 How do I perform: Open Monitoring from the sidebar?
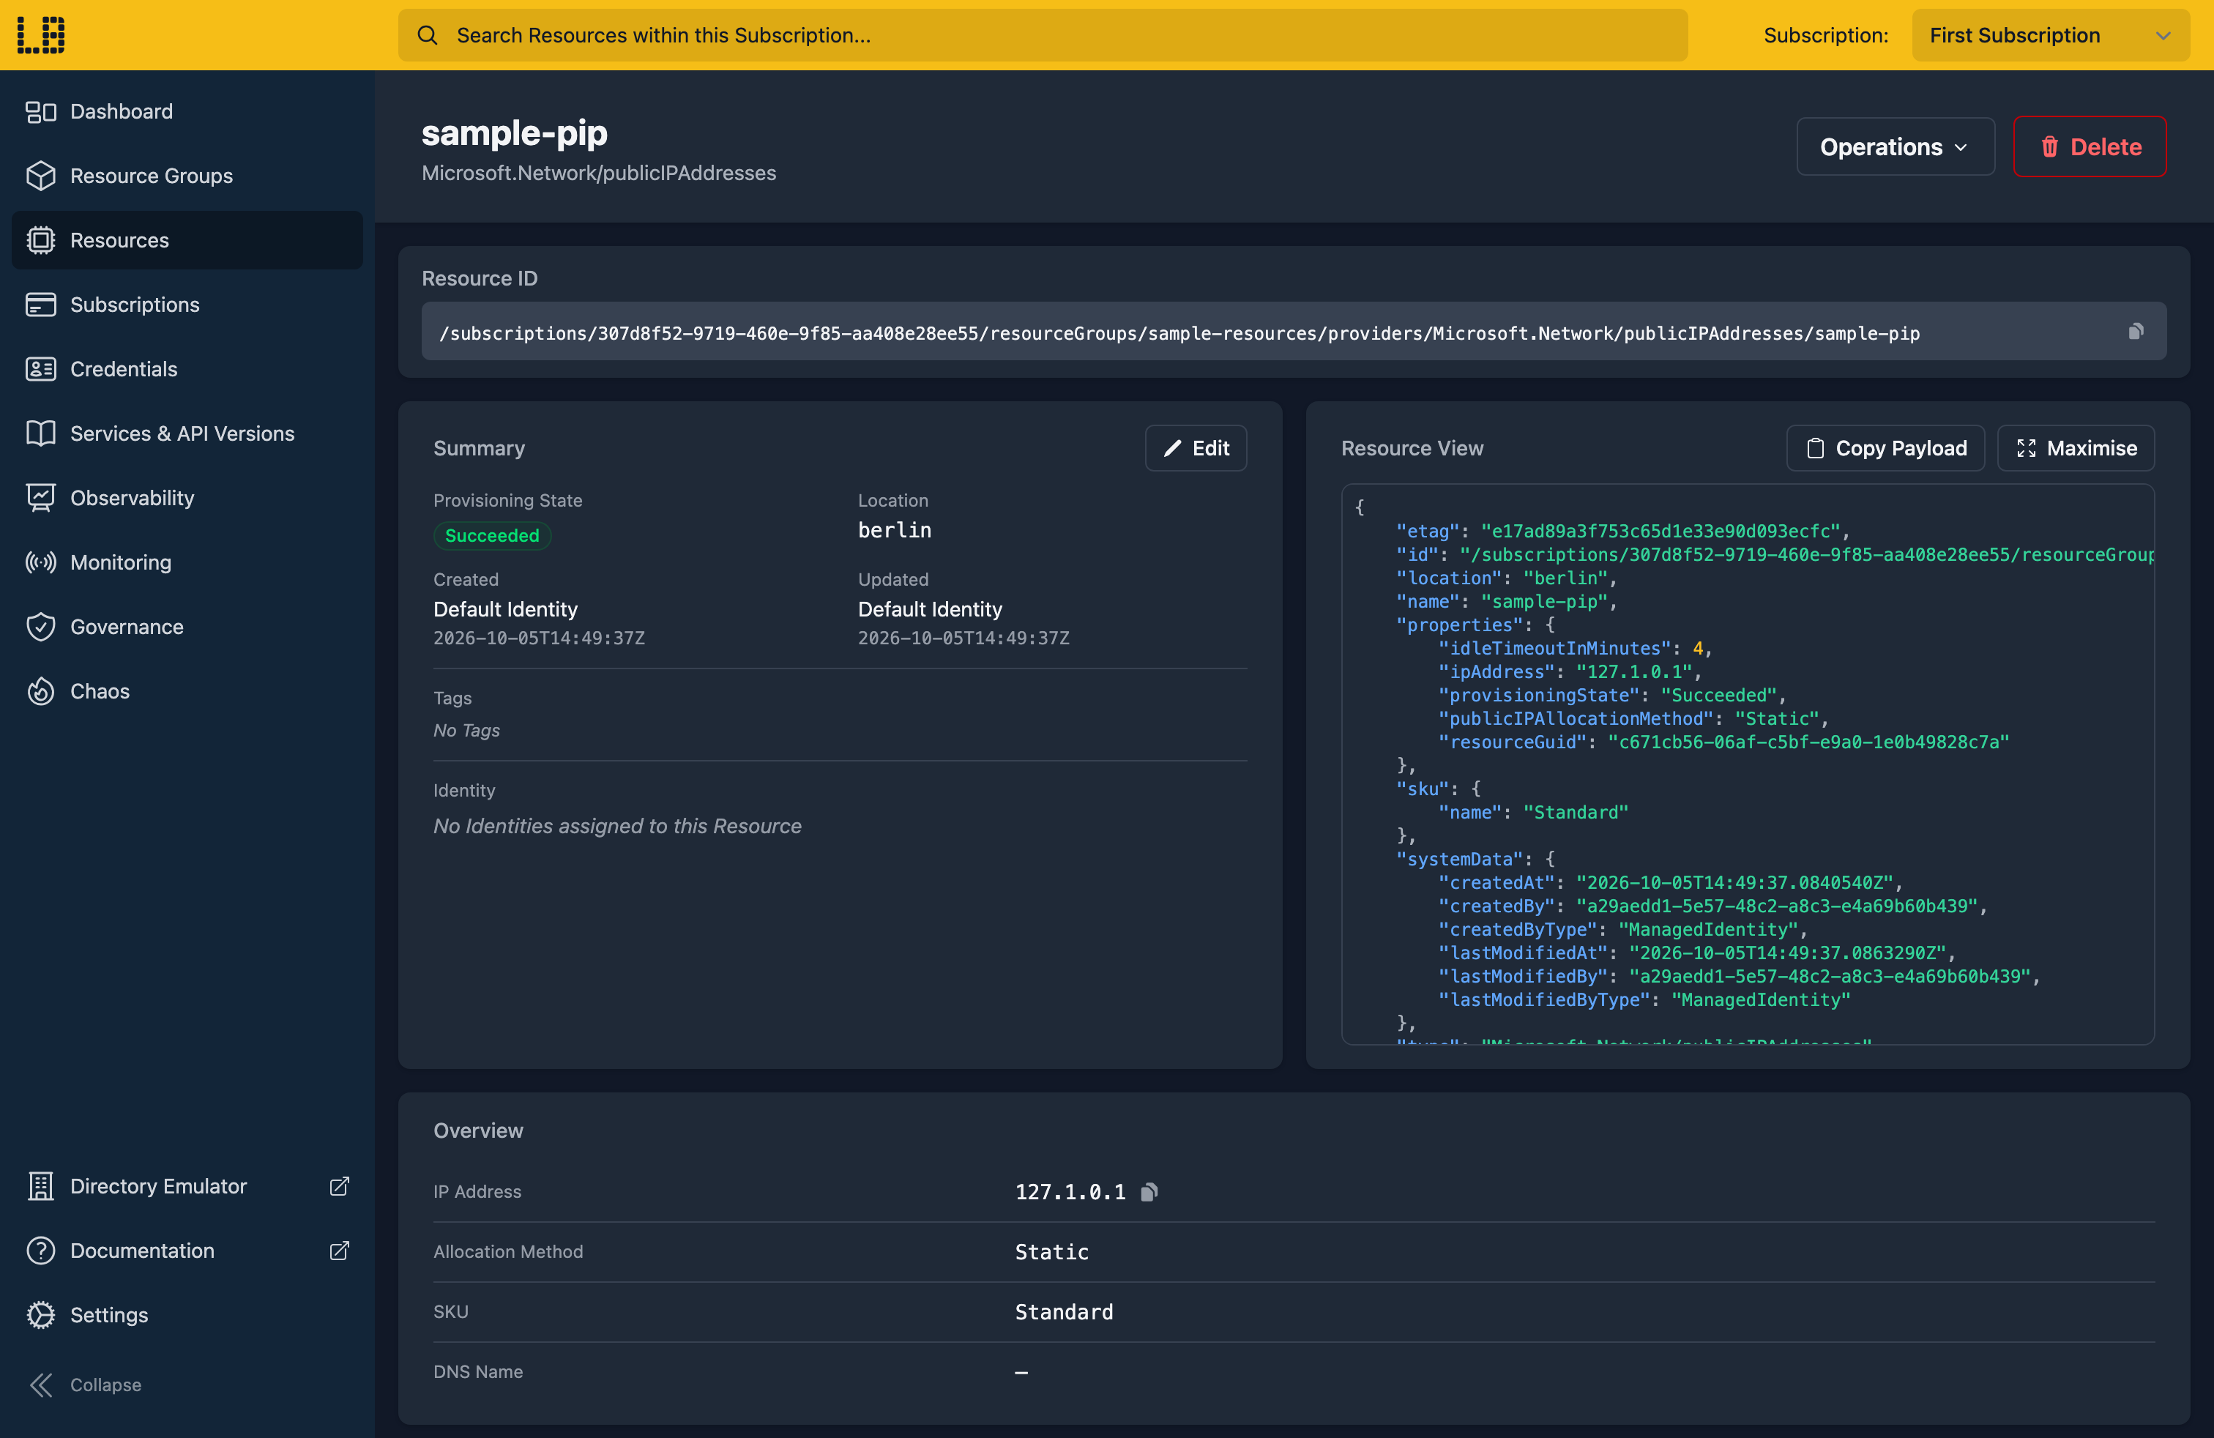point(187,562)
